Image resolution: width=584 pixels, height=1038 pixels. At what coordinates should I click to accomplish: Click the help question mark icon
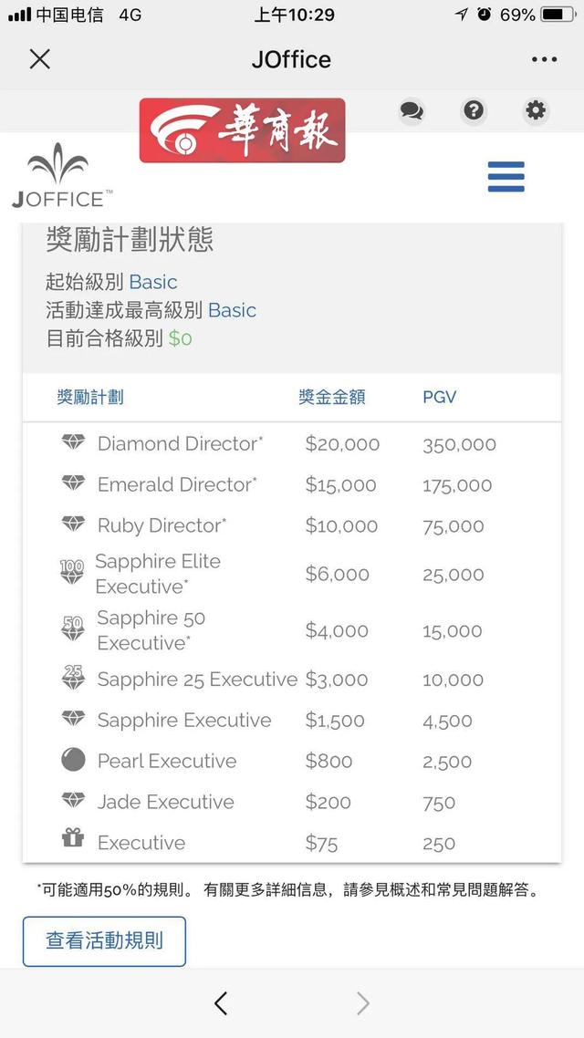tap(473, 111)
